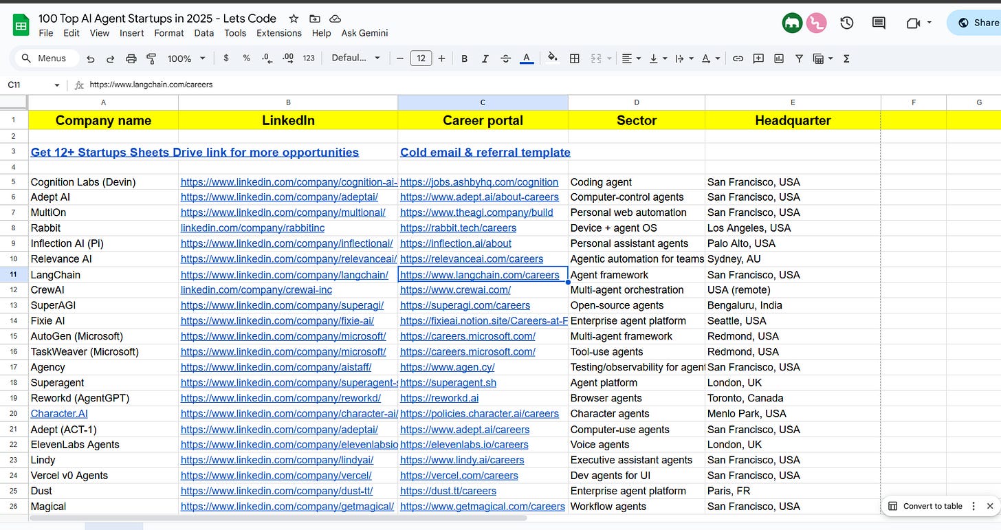1001x530 pixels.
Task: Click the pink collaborator avatar
Action: pyautogui.click(x=816, y=23)
